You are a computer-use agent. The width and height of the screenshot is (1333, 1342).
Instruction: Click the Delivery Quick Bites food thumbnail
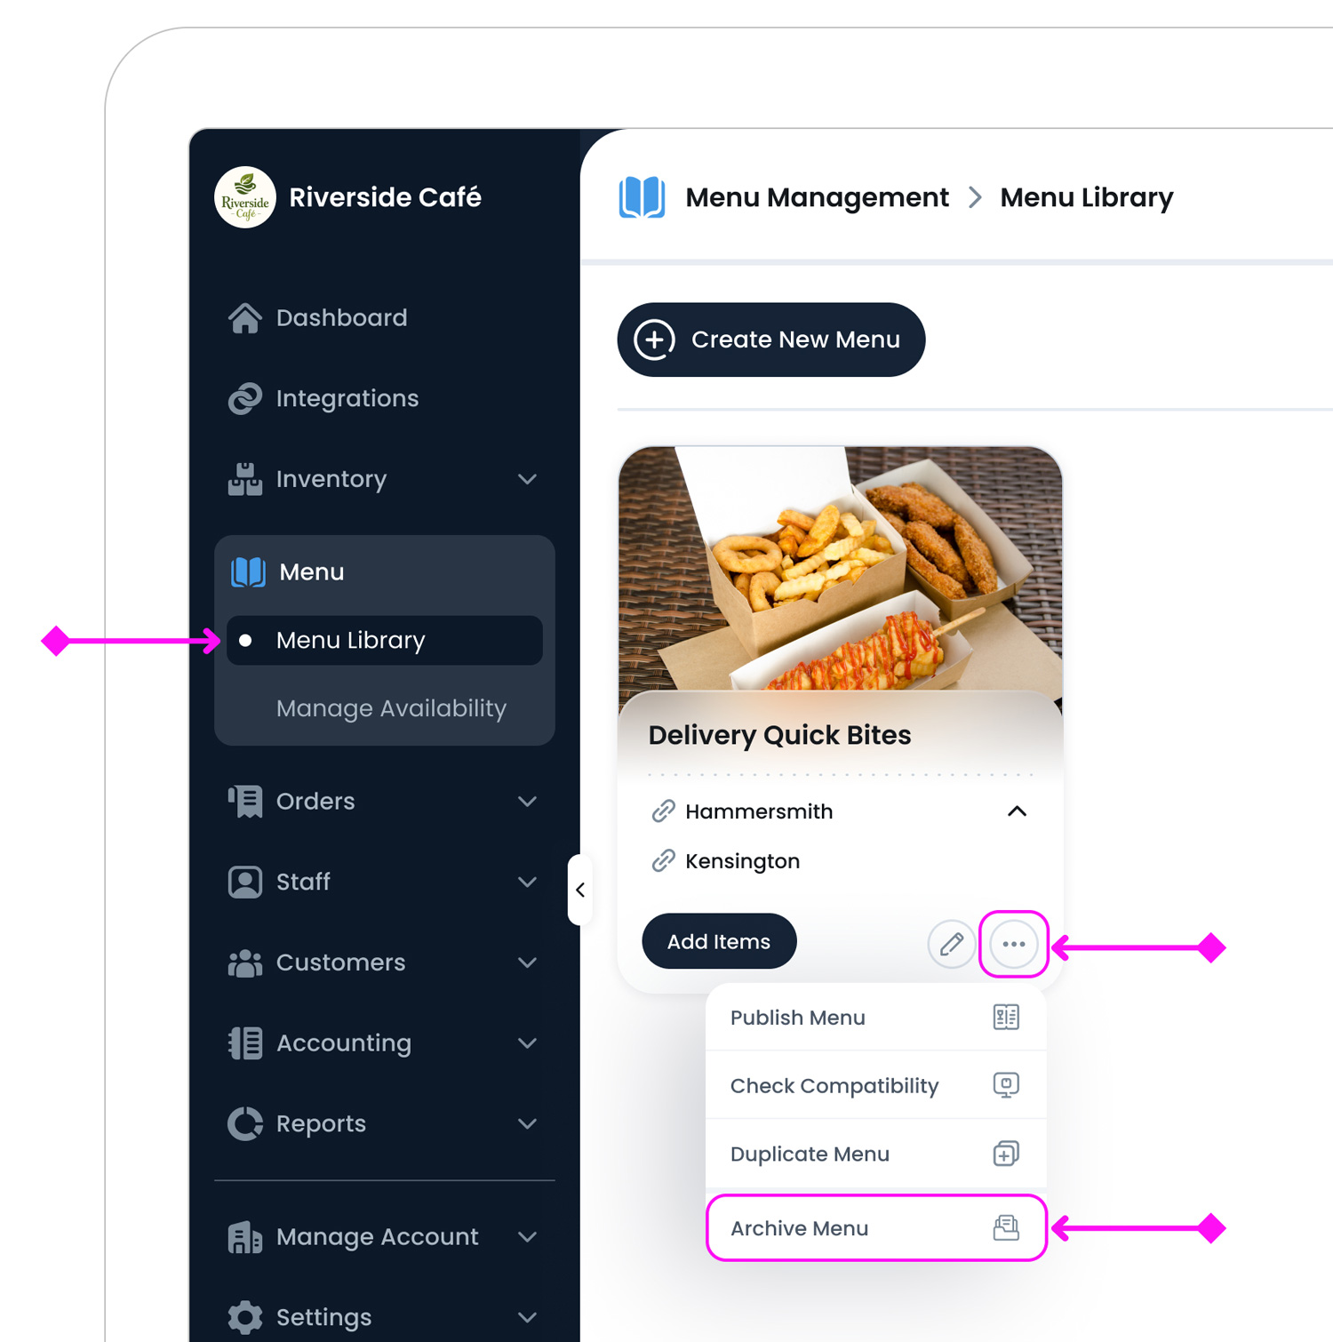click(x=841, y=569)
